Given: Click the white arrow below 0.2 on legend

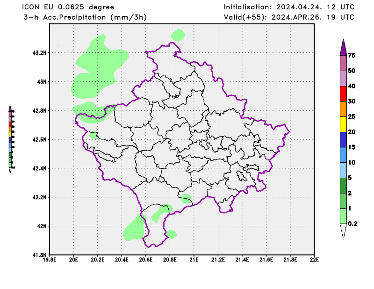Looking at the screenshot, I should click(343, 231).
